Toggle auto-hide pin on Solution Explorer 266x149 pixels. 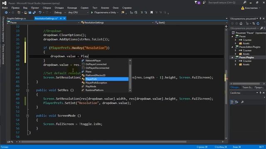pos(261,19)
